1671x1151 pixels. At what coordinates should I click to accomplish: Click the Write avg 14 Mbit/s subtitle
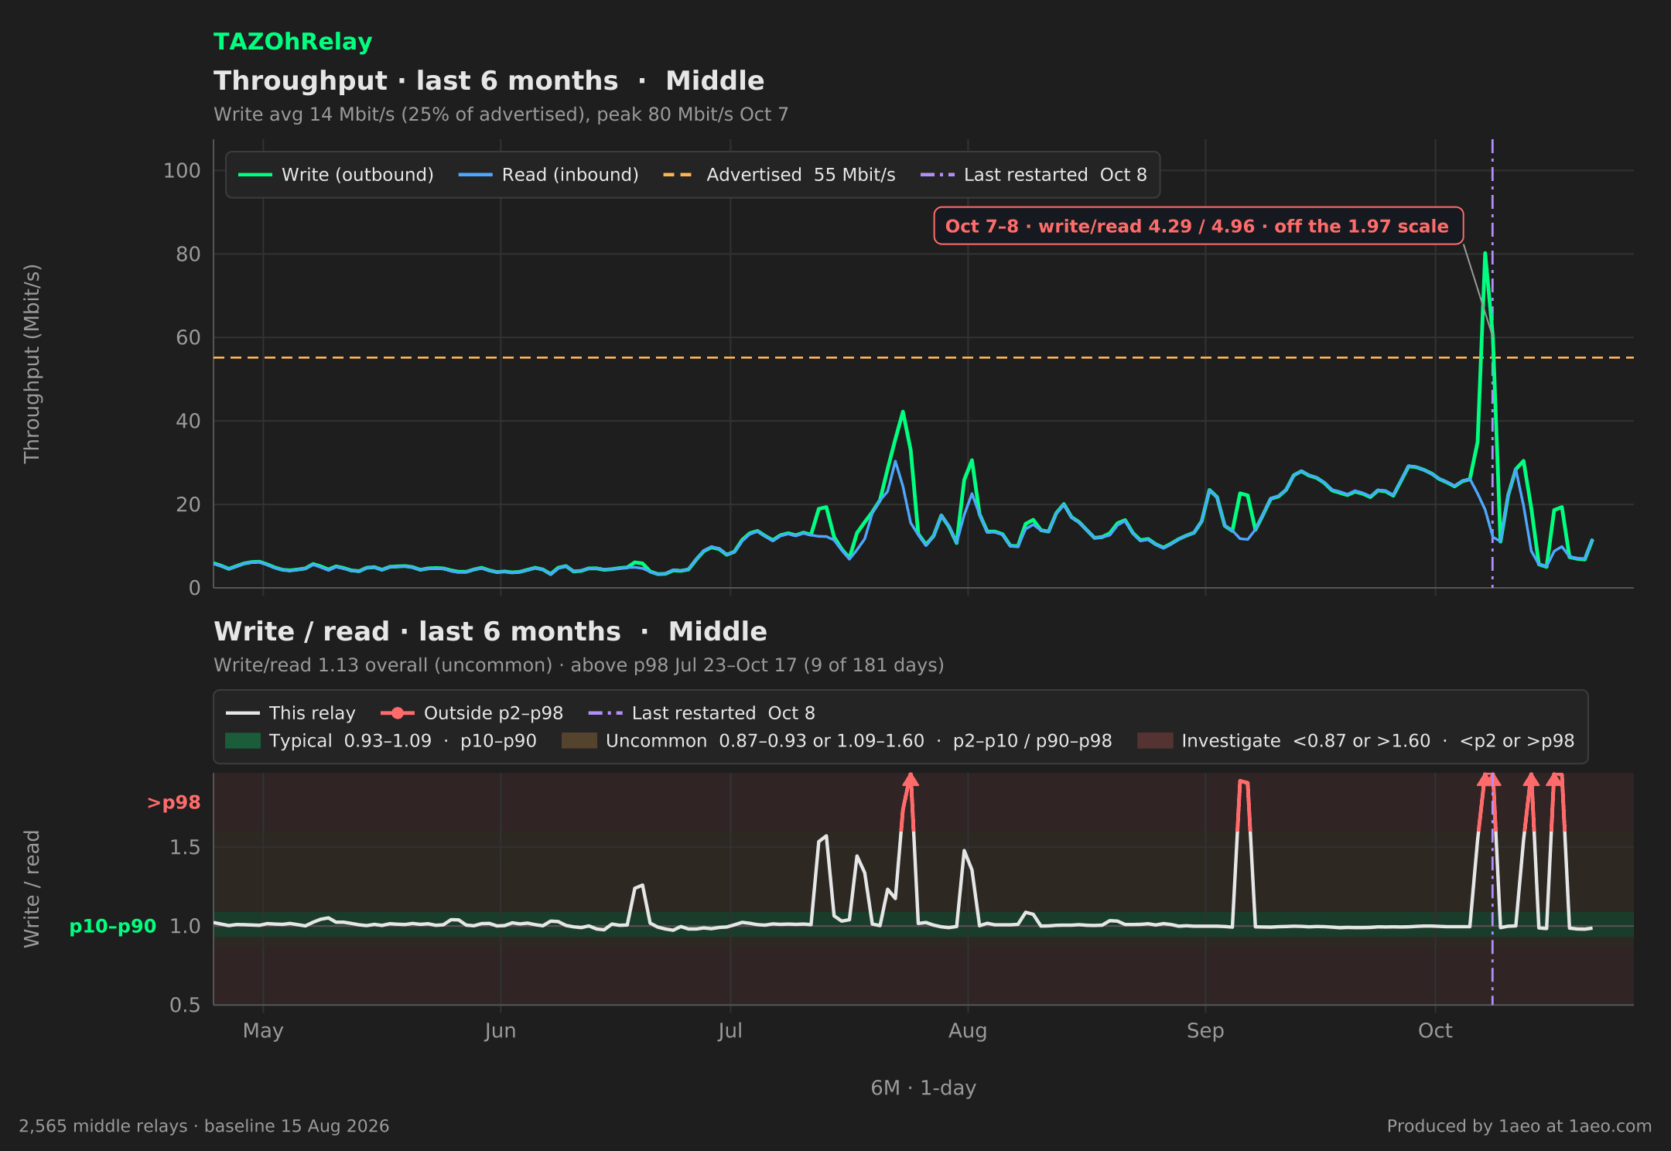tap(501, 114)
